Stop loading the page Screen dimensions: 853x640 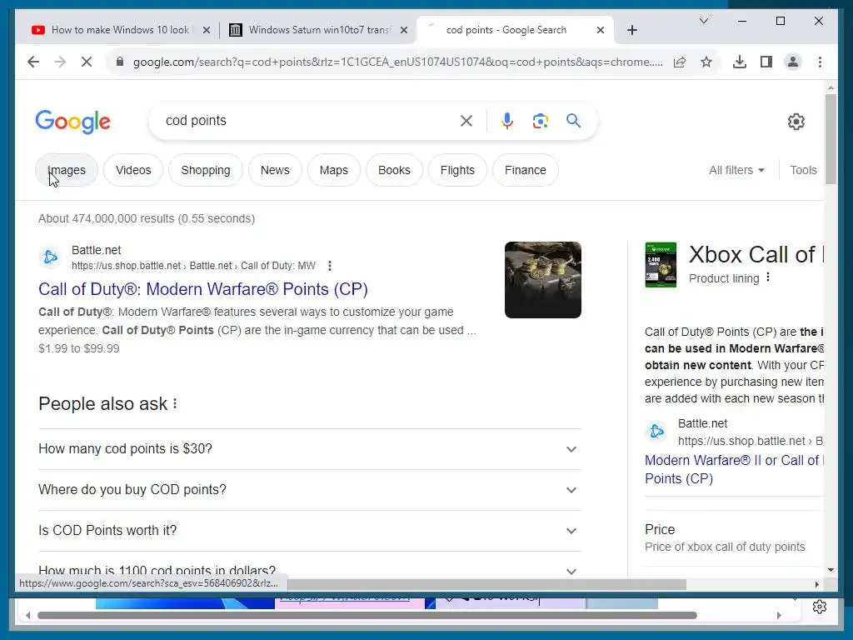click(87, 62)
